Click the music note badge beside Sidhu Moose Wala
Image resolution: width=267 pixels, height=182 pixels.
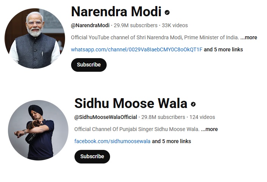193,104
